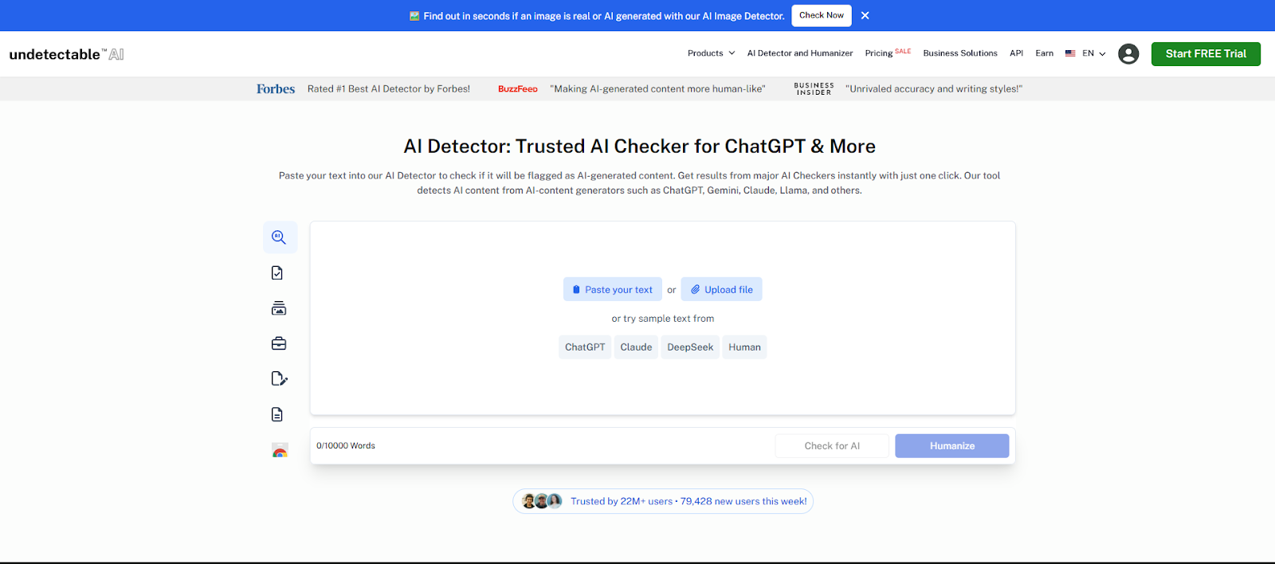Screen dimensions: 1275x564
Task: Open the document checkmark sidebar tool
Action: click(x=277, y=273)
